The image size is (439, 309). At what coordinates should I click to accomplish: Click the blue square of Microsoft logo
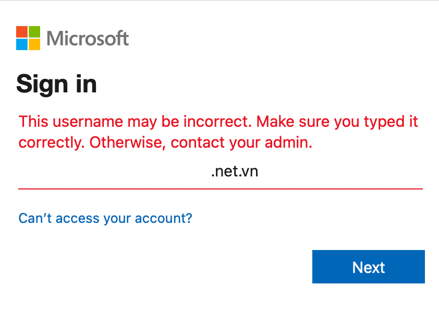(22, 44)
